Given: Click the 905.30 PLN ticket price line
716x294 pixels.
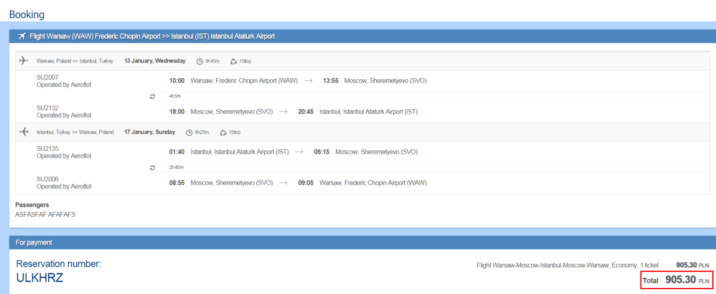Looking at the screenshot, I should pos(693,265).
